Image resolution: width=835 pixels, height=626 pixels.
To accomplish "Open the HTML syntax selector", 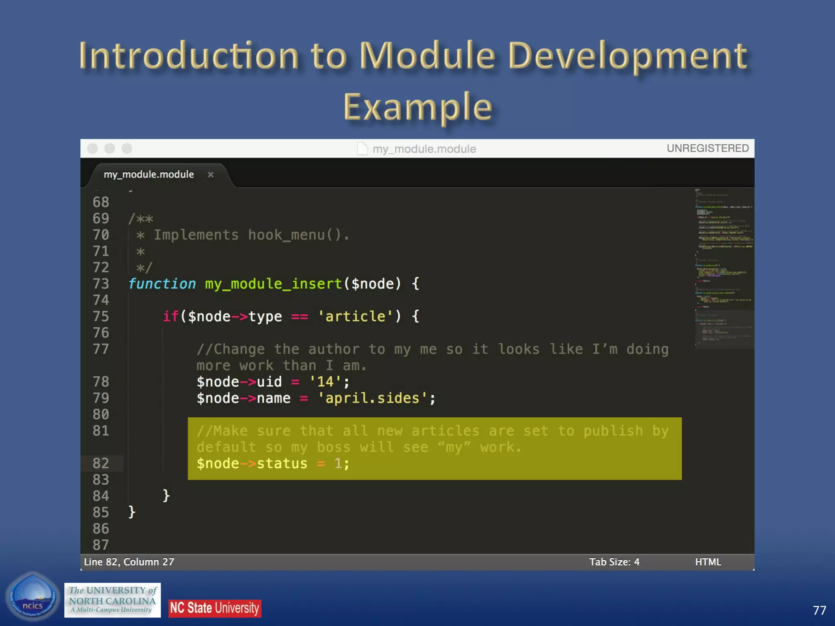I will point(708,562).
